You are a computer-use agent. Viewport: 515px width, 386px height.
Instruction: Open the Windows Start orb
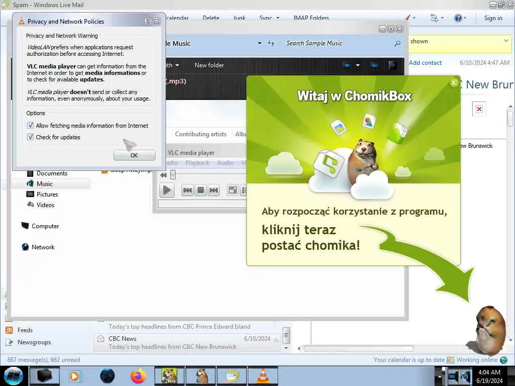pyautogui.click(x=13, y=376)
